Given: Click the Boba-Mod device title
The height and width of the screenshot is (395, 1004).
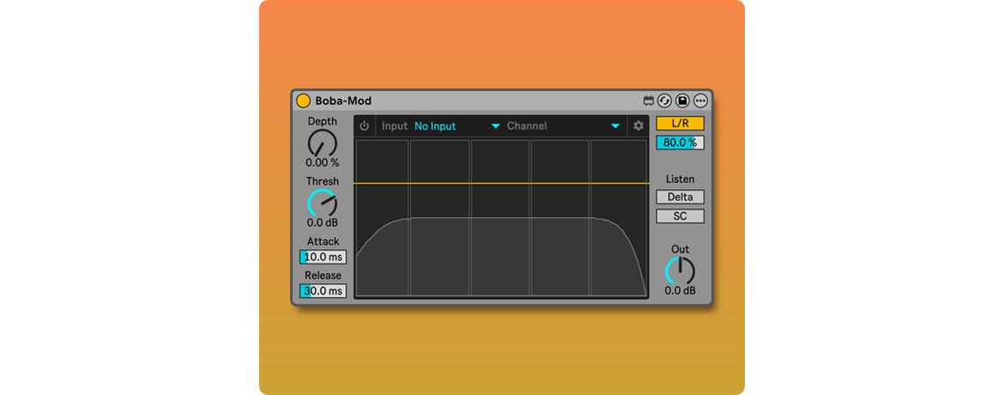Looking at the screenshot, I should pyautogui.click(x=343, y=101).
